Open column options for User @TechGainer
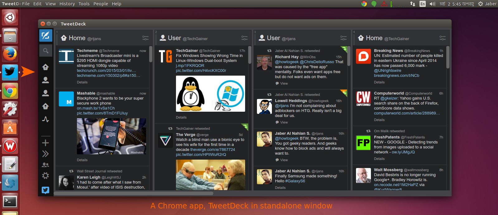This screenshot has width=498, height=215. click(x=244, y=38)
